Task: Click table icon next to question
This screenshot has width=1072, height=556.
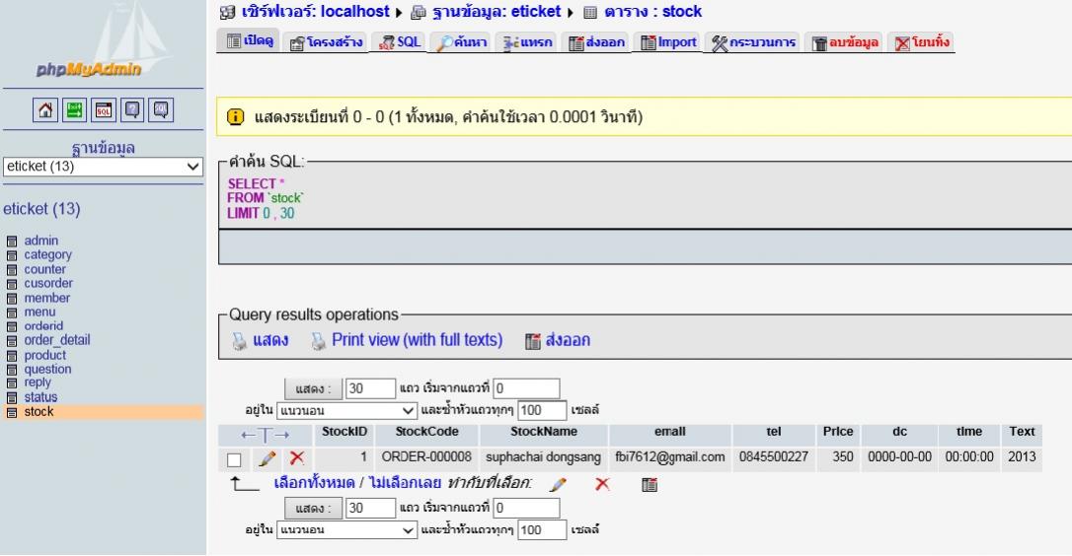Action: pos(12,370)
